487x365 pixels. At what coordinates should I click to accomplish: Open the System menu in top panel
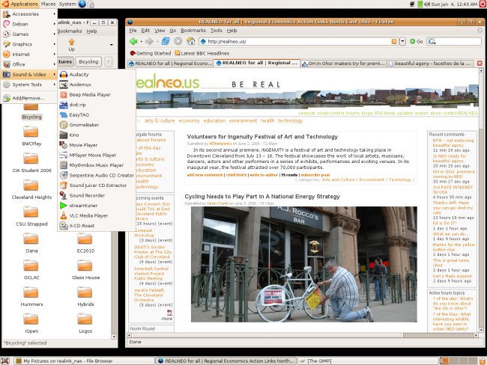pos(67,4)
